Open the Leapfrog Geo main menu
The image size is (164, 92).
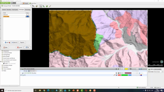(5, 3)
